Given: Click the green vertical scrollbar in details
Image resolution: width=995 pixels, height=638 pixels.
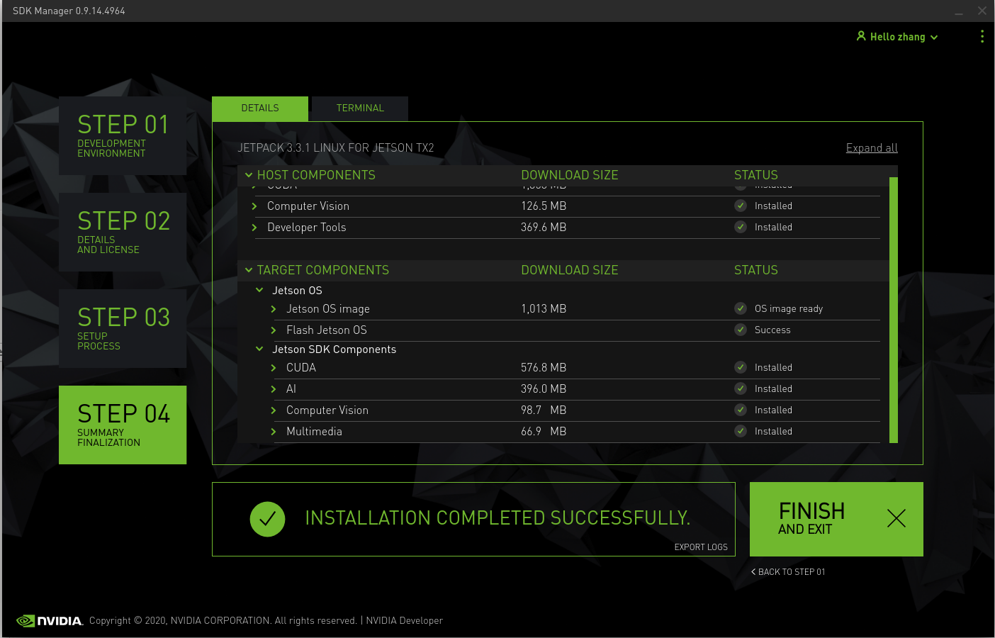Looking at the screenshot, I should pos(894,310).
